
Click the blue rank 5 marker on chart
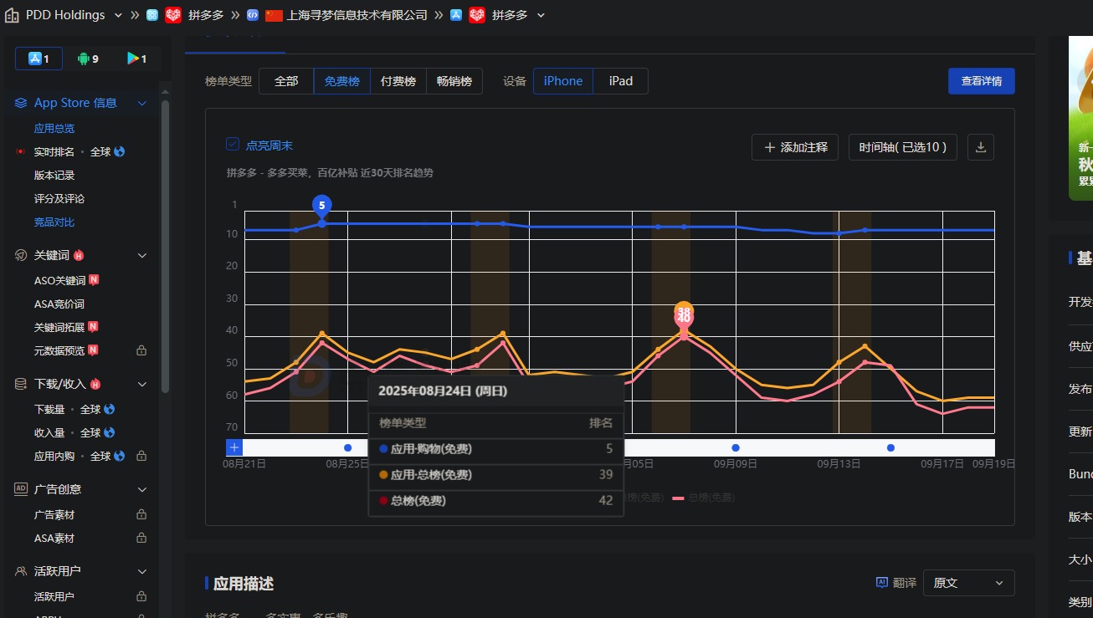coord(321,206)
